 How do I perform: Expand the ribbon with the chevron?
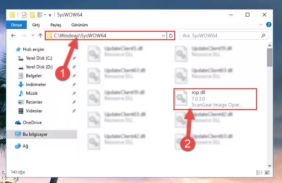(x=261, y=25)
